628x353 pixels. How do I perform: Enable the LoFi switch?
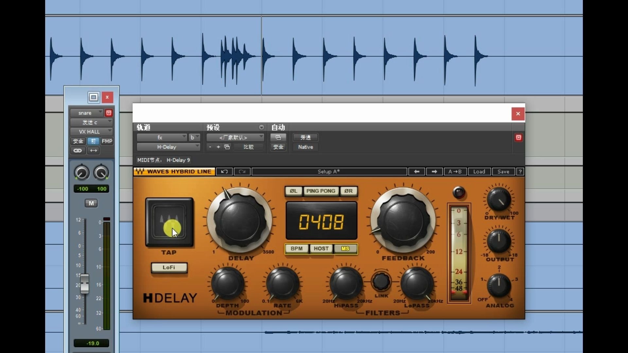click(x=169, y=268)
